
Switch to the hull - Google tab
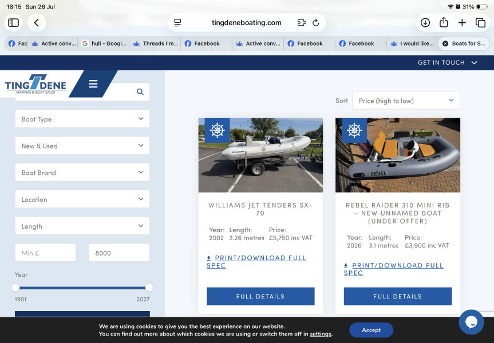coord(104,43)
